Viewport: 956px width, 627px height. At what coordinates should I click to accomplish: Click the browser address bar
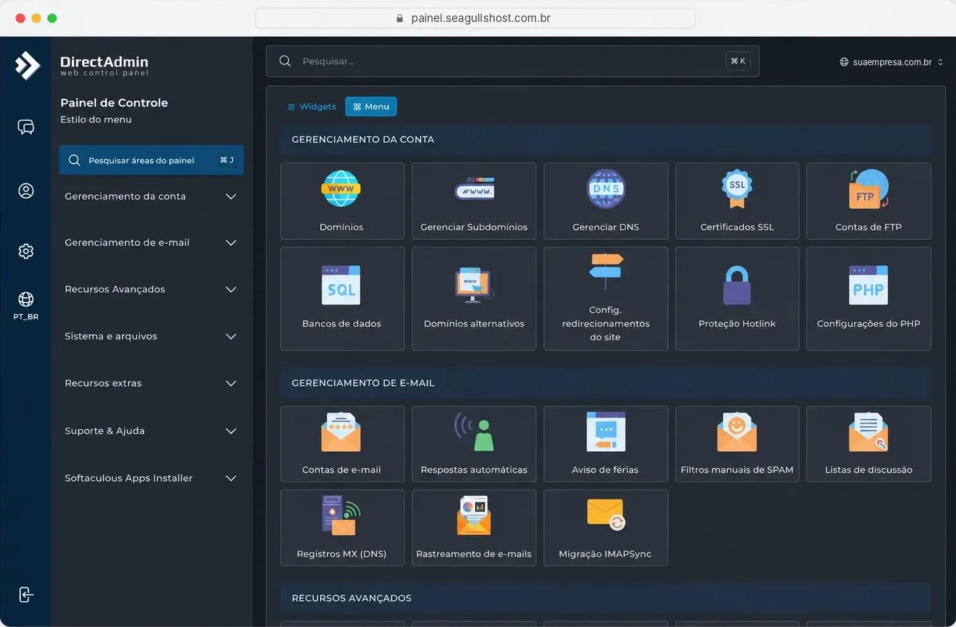[475, 18]
